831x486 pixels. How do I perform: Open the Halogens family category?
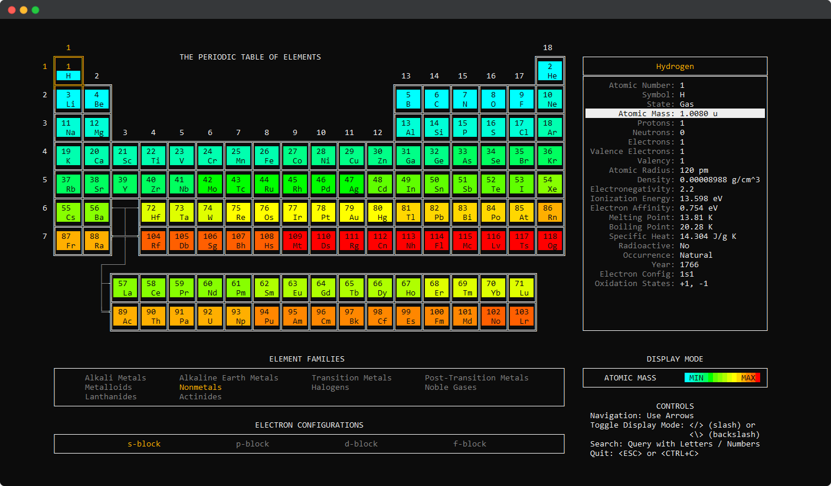pos(329,387)
